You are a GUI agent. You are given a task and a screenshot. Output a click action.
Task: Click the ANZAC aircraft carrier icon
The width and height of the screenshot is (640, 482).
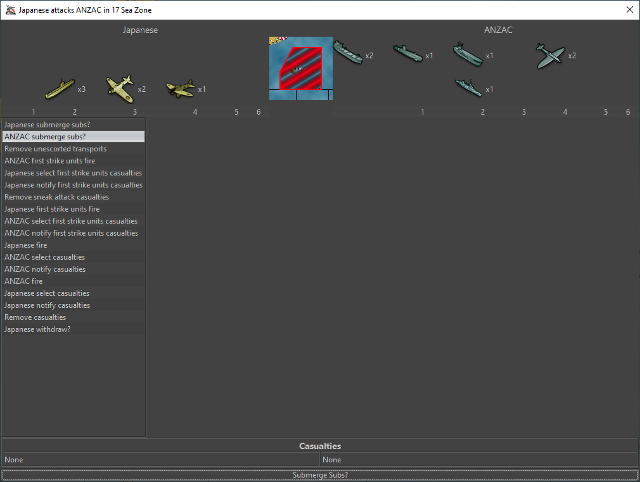click(468, 54)
